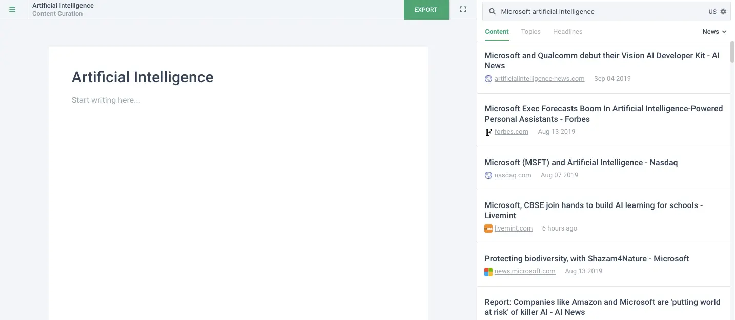This screenshot has height=320, width=735.
Task: Open the news.microsoft.com source link
Action: coord(525,271)
